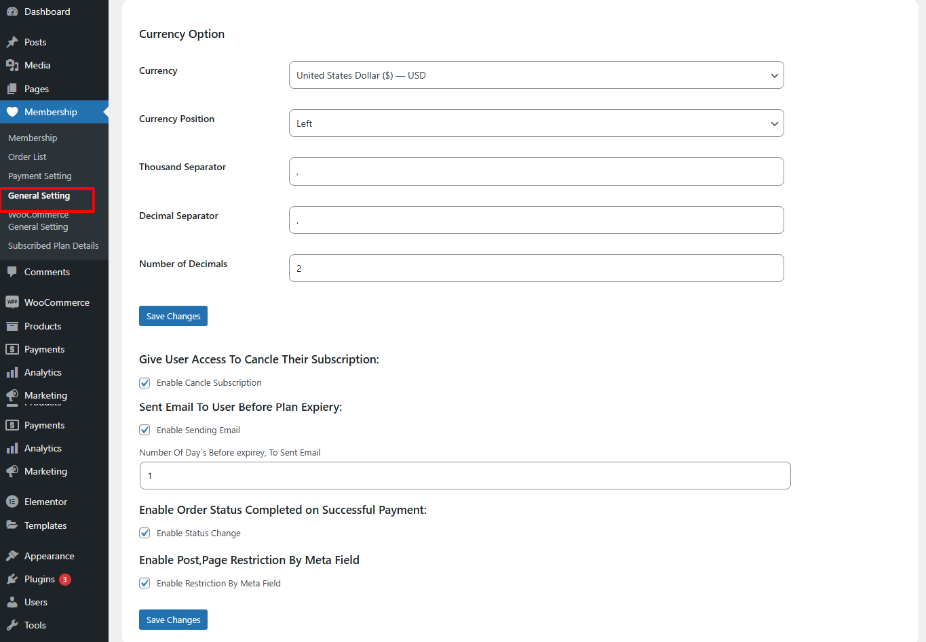Click the Number of Decimals field
Image resolution: width=926 pixels, height=642 pixels.
[536, 268]
